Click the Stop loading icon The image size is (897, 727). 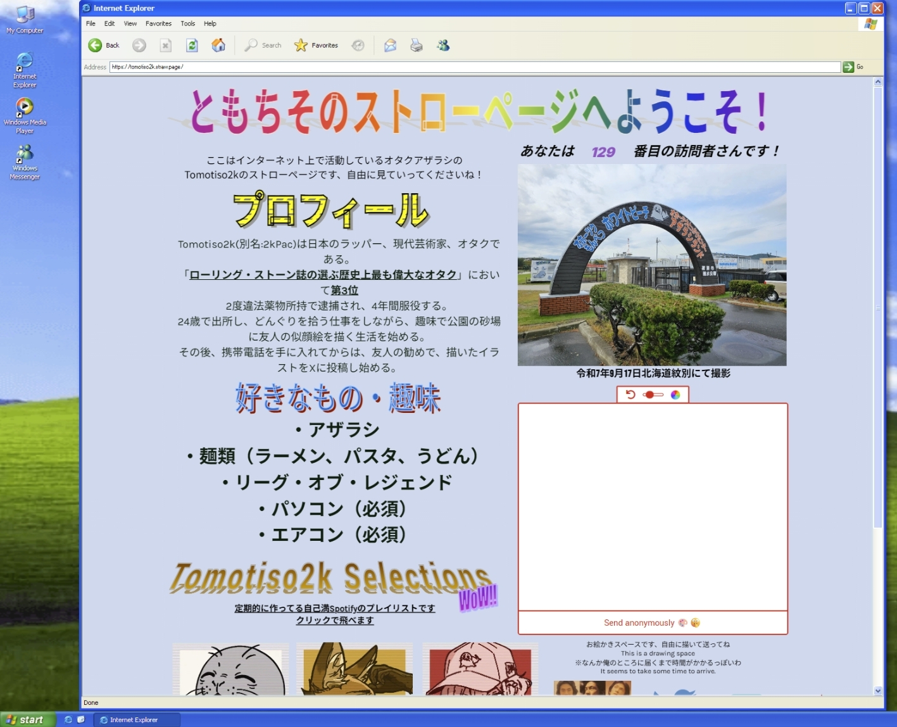coord(165,45)
